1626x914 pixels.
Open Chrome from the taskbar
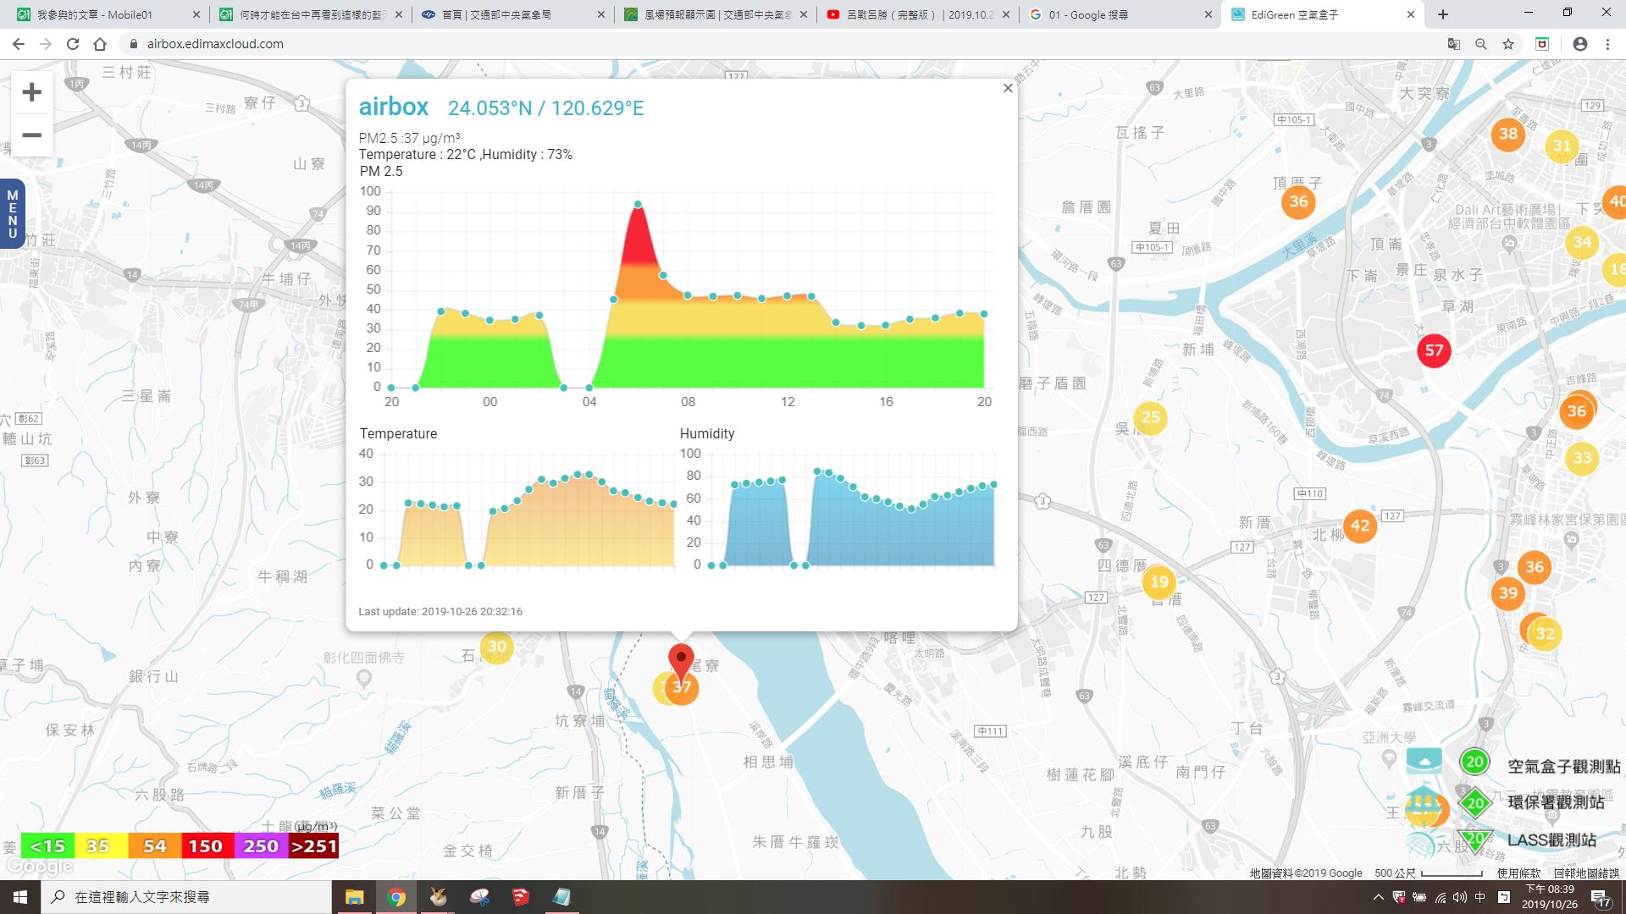[x=396, y=897]
